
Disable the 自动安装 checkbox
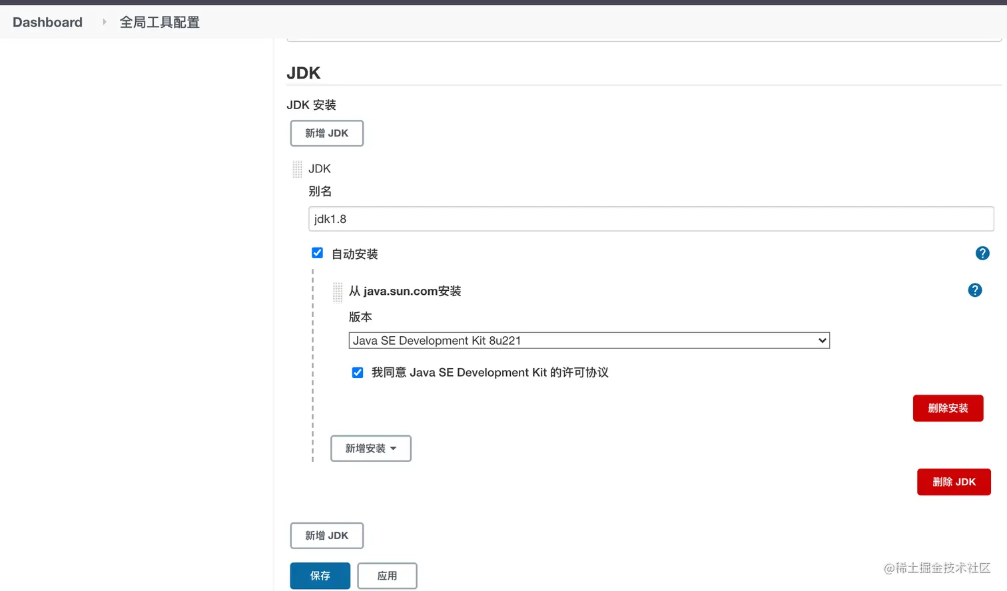coord(317,252)
